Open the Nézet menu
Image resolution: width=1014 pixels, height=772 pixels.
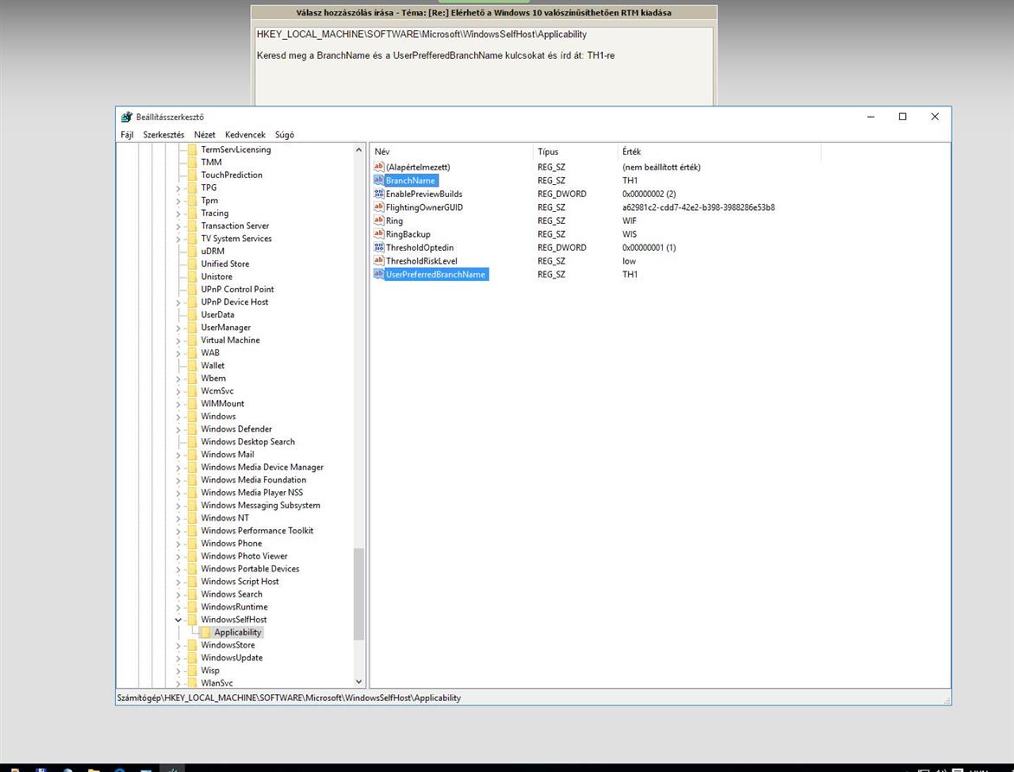(x=204, y=134)
